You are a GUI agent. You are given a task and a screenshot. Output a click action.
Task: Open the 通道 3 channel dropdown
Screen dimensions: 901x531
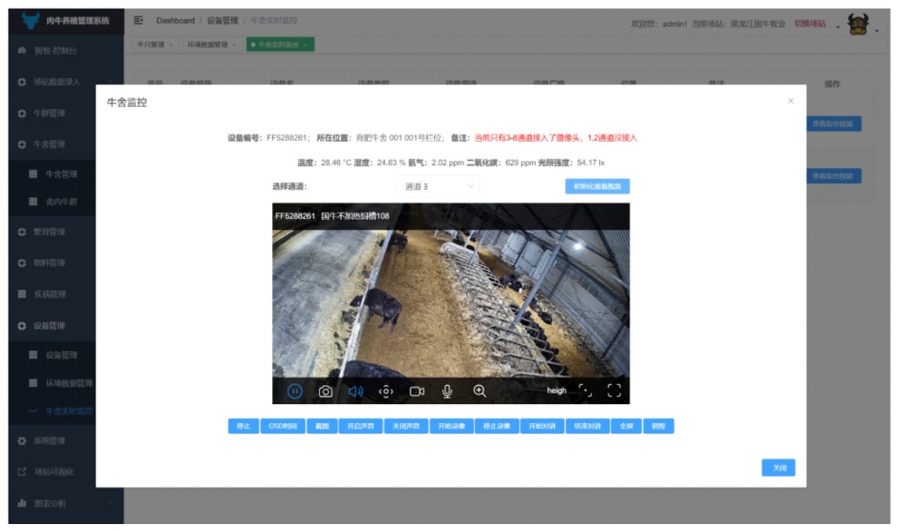point(437,186)
